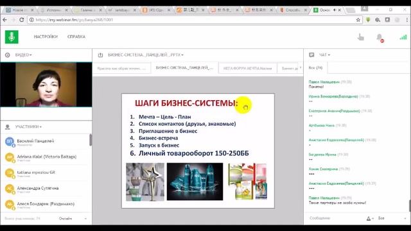The width and height of the screenshot is (411, 231).
Task: Check the green signal strength indicator
Action: click(403, 37)
